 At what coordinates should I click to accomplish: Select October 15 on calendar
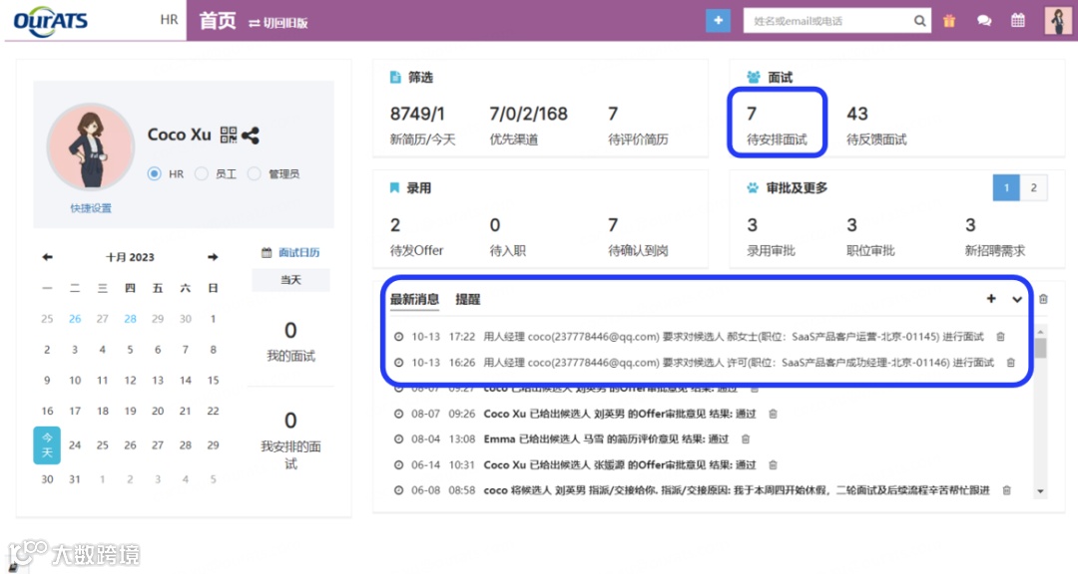(x=214, y=380)
